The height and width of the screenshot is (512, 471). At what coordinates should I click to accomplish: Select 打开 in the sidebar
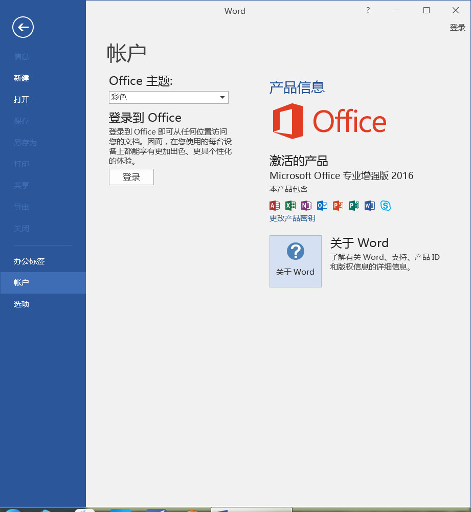21,100
